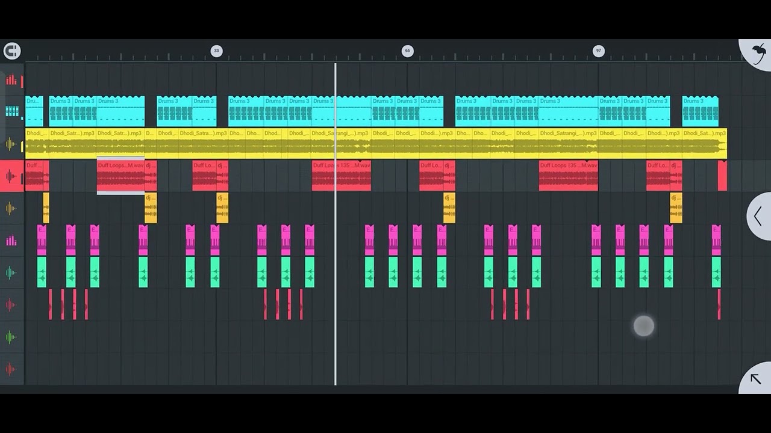Screen dimensions: 771x433
Task: Select the yellow waveform track header icon
Action: [x=11, y=144]
